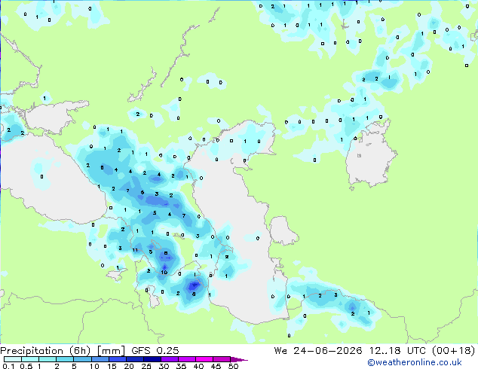
Task: Click the '12..18 UTC' time range text
Action: coord(397,351)
